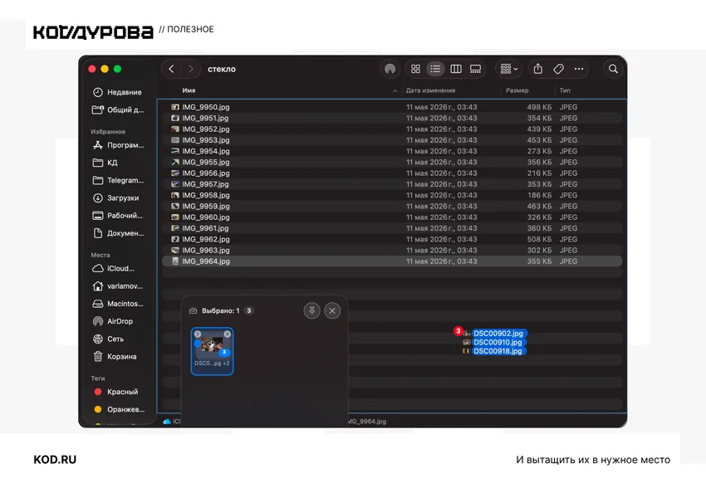This screenshot has height=483, width=706.
Task: Open the Общий д... shared folder
Action: click(118, 110)
